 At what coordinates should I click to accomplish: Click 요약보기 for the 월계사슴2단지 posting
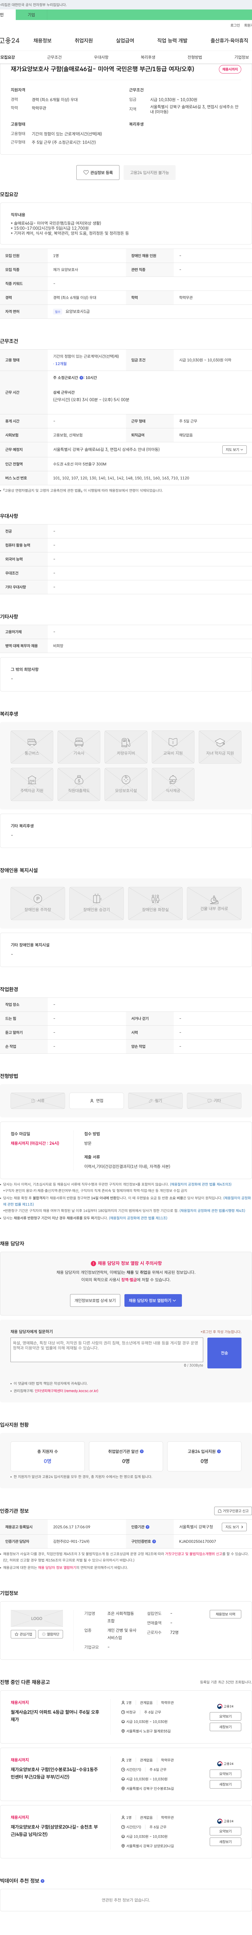point(225,1716)
